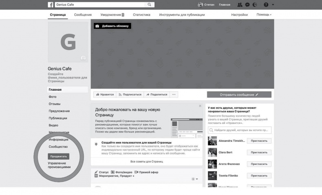This screenshot has width=322, height=195.
Task: Click the Facebook logo icon
Action: 51,5
